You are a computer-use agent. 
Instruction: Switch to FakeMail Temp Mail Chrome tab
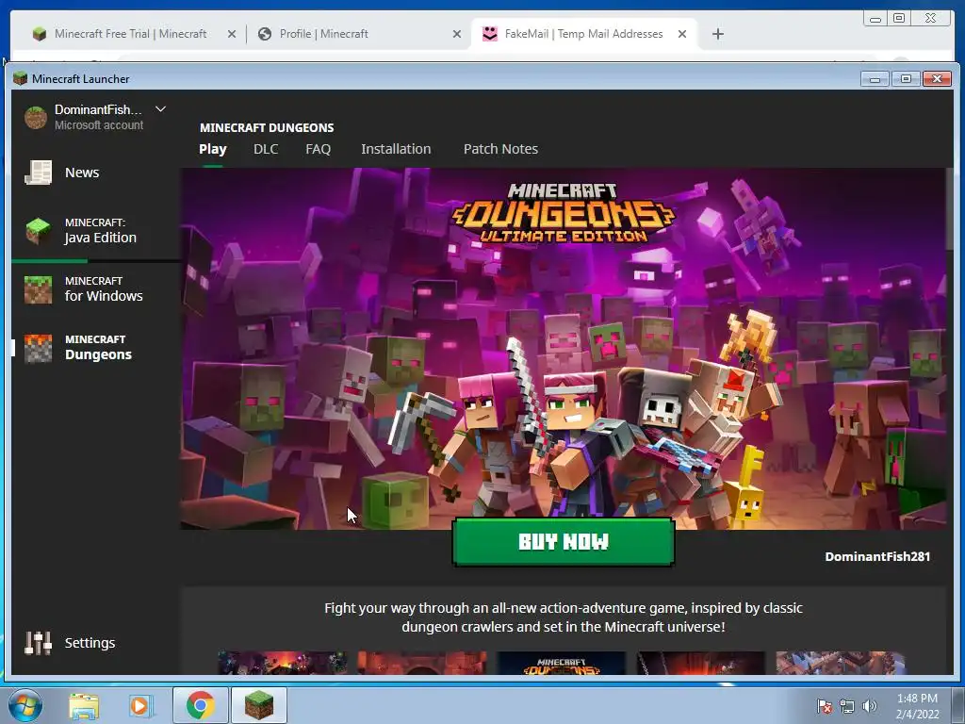583,34
